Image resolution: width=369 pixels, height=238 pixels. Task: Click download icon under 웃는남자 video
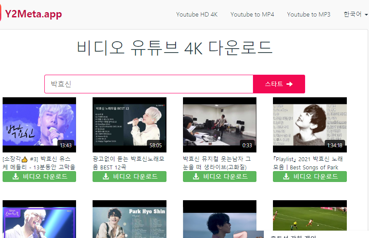196,176
